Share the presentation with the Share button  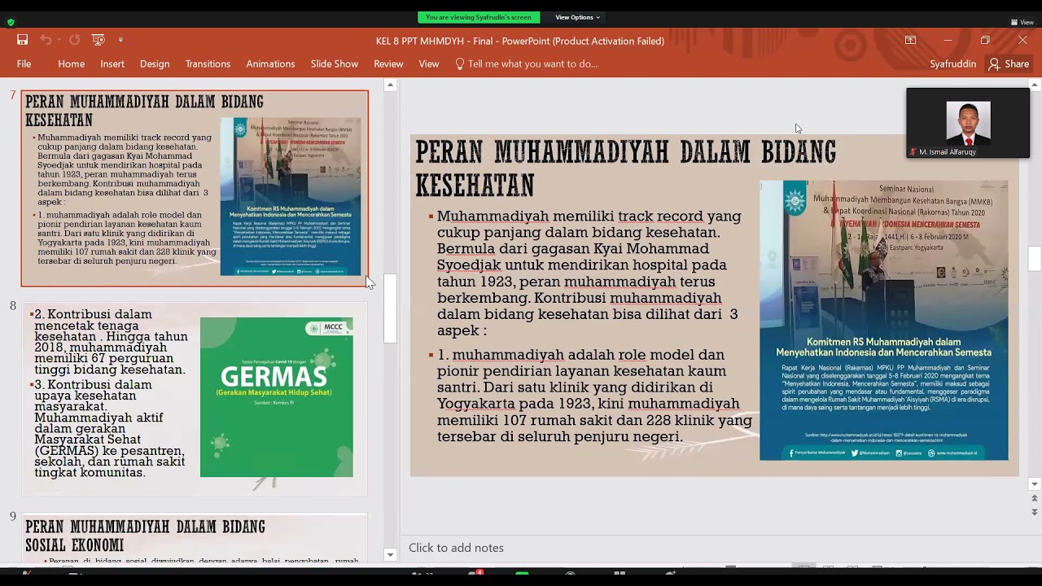tap(1009, 63)
